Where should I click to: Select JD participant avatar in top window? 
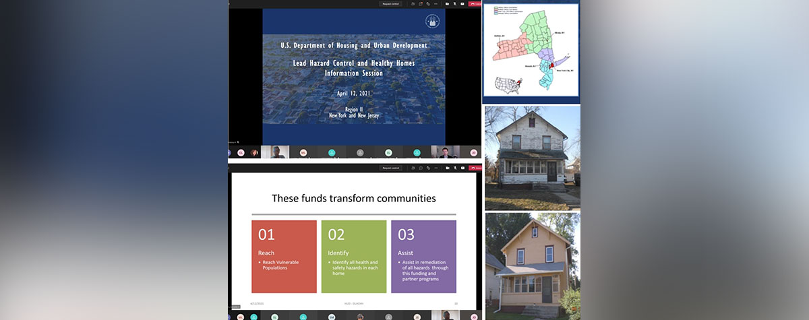(x=474, y=153)
